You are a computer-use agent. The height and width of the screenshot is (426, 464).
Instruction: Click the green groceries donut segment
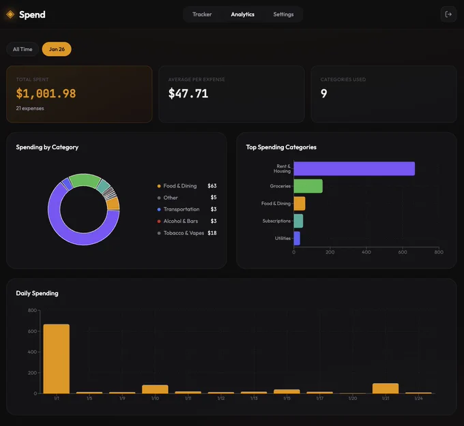point(85,180)
